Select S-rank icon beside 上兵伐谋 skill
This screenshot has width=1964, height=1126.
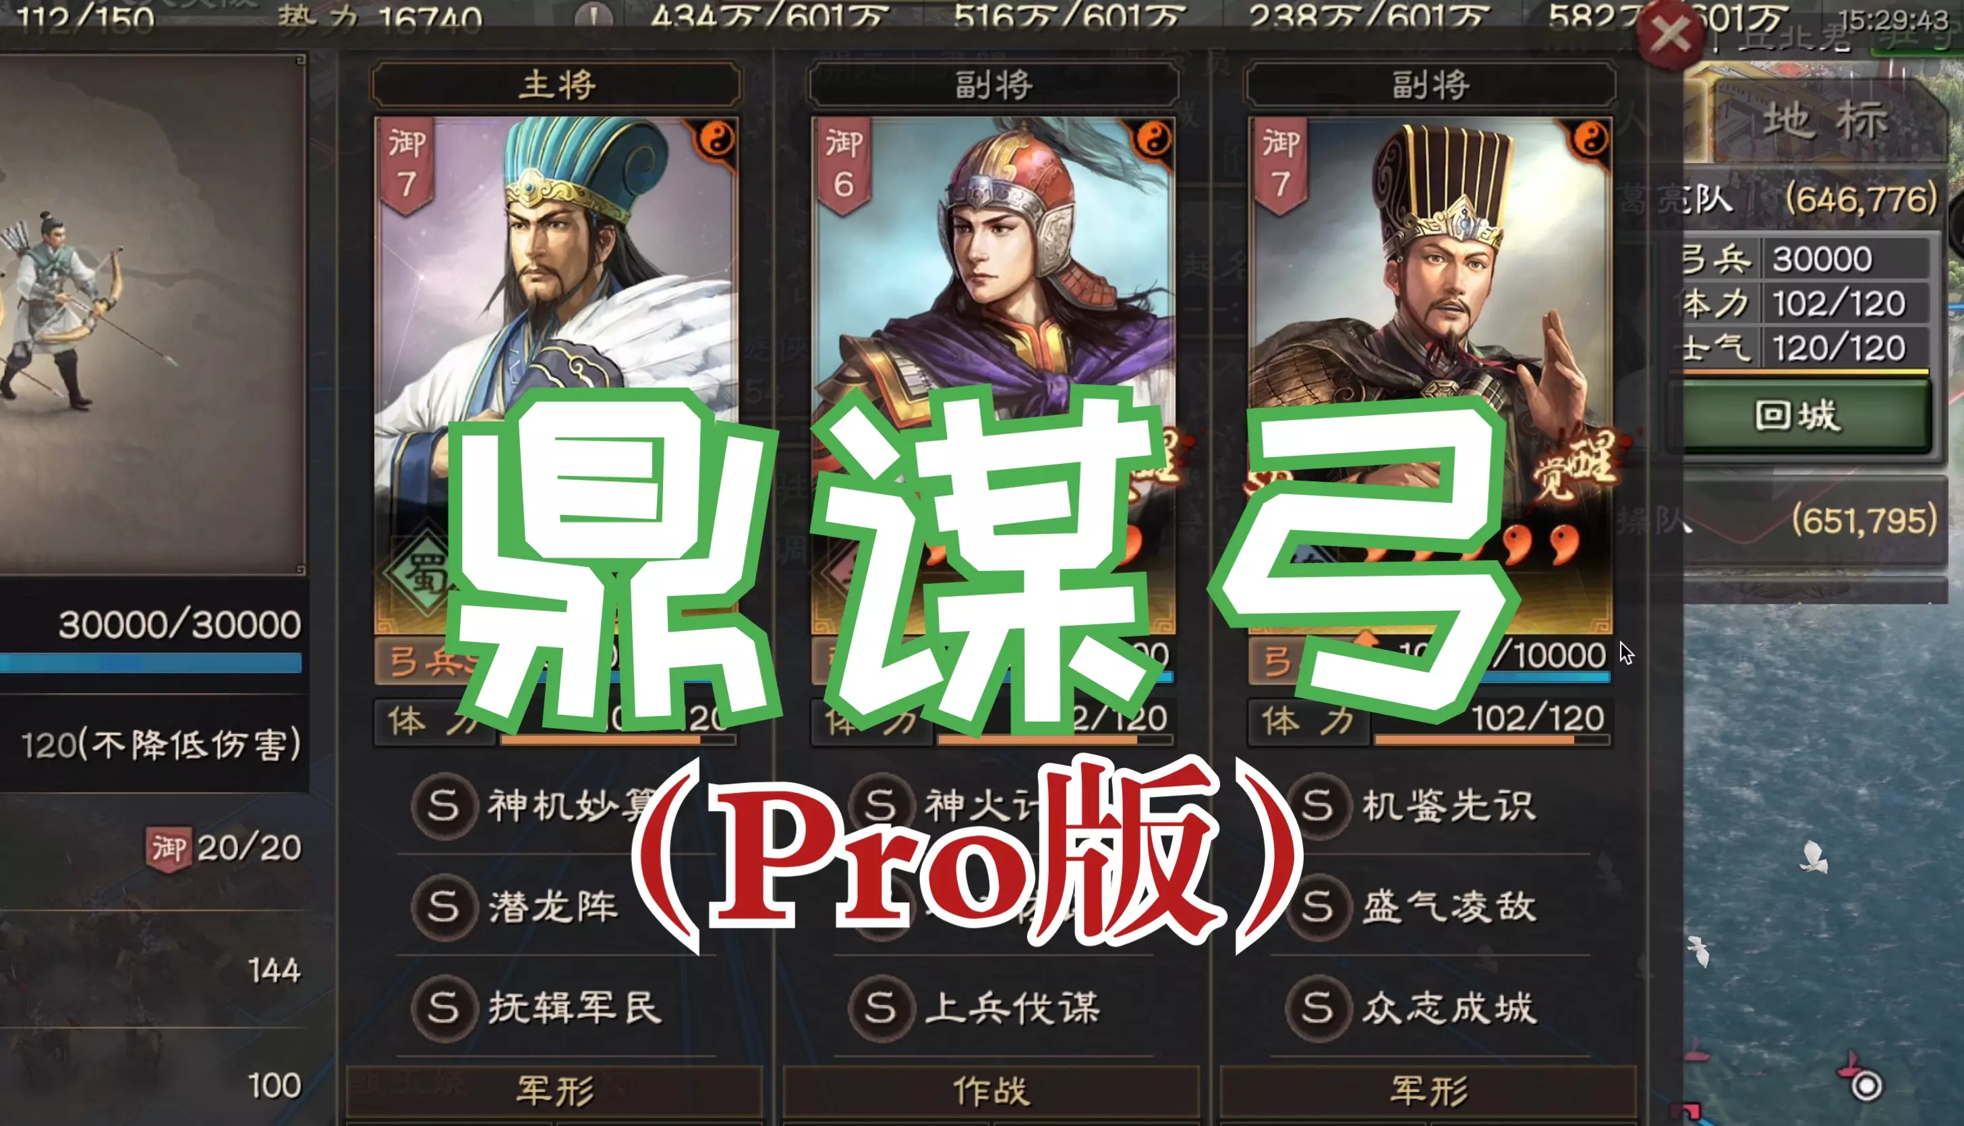880,1008
